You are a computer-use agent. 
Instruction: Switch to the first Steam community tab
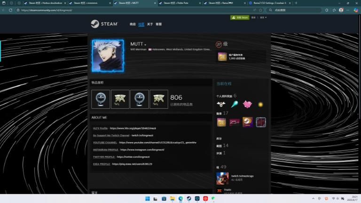point(45,3)
